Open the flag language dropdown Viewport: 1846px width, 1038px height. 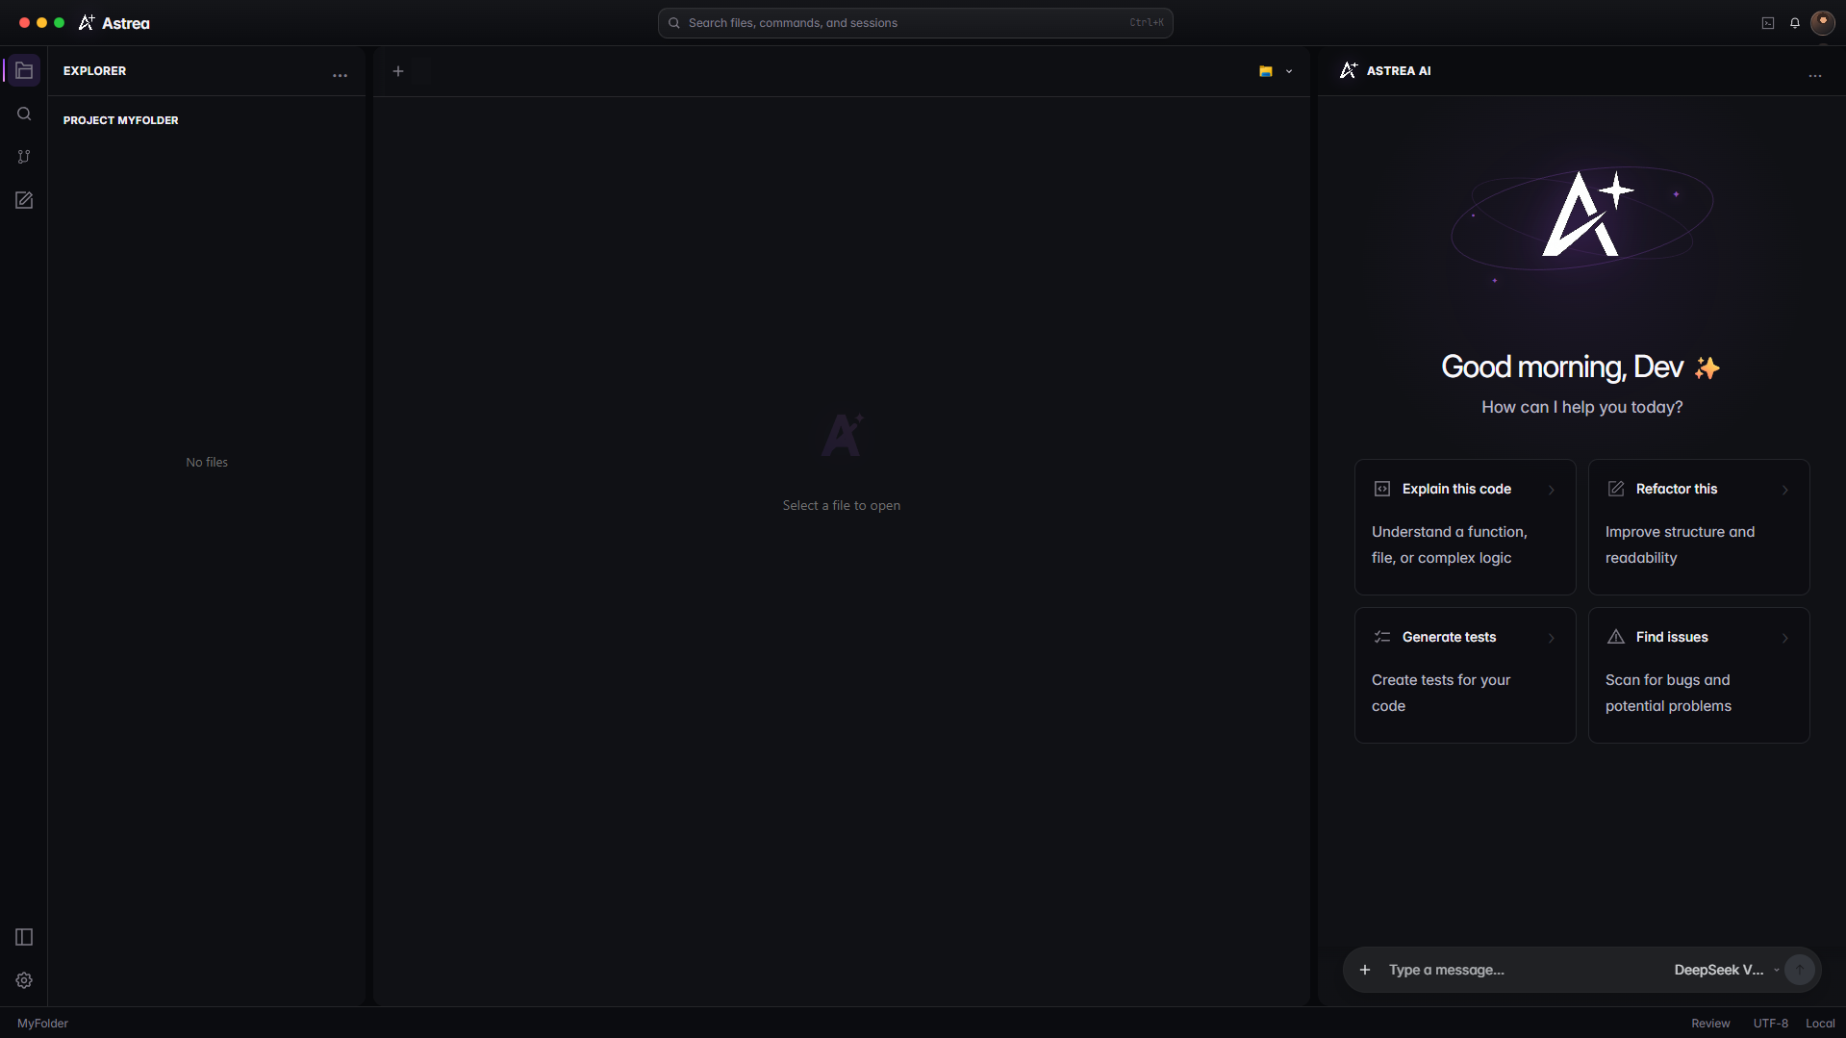1276,71
